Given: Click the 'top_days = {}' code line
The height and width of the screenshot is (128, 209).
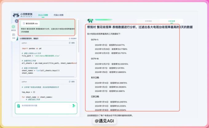Looking at the screenshot, I should tap(28, 92).
